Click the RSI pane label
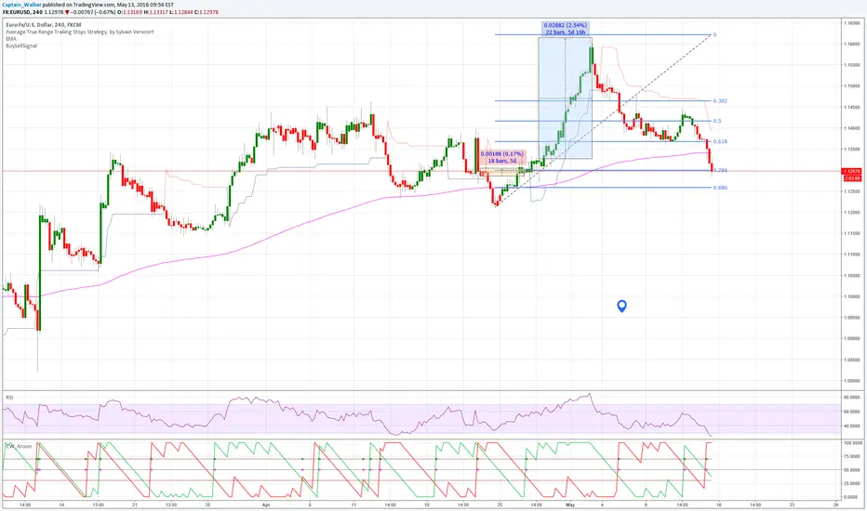The height and width of the screenshot is (511, 867). 9,398
